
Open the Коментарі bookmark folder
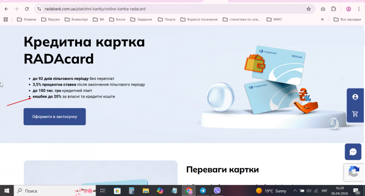click(76, 20)
